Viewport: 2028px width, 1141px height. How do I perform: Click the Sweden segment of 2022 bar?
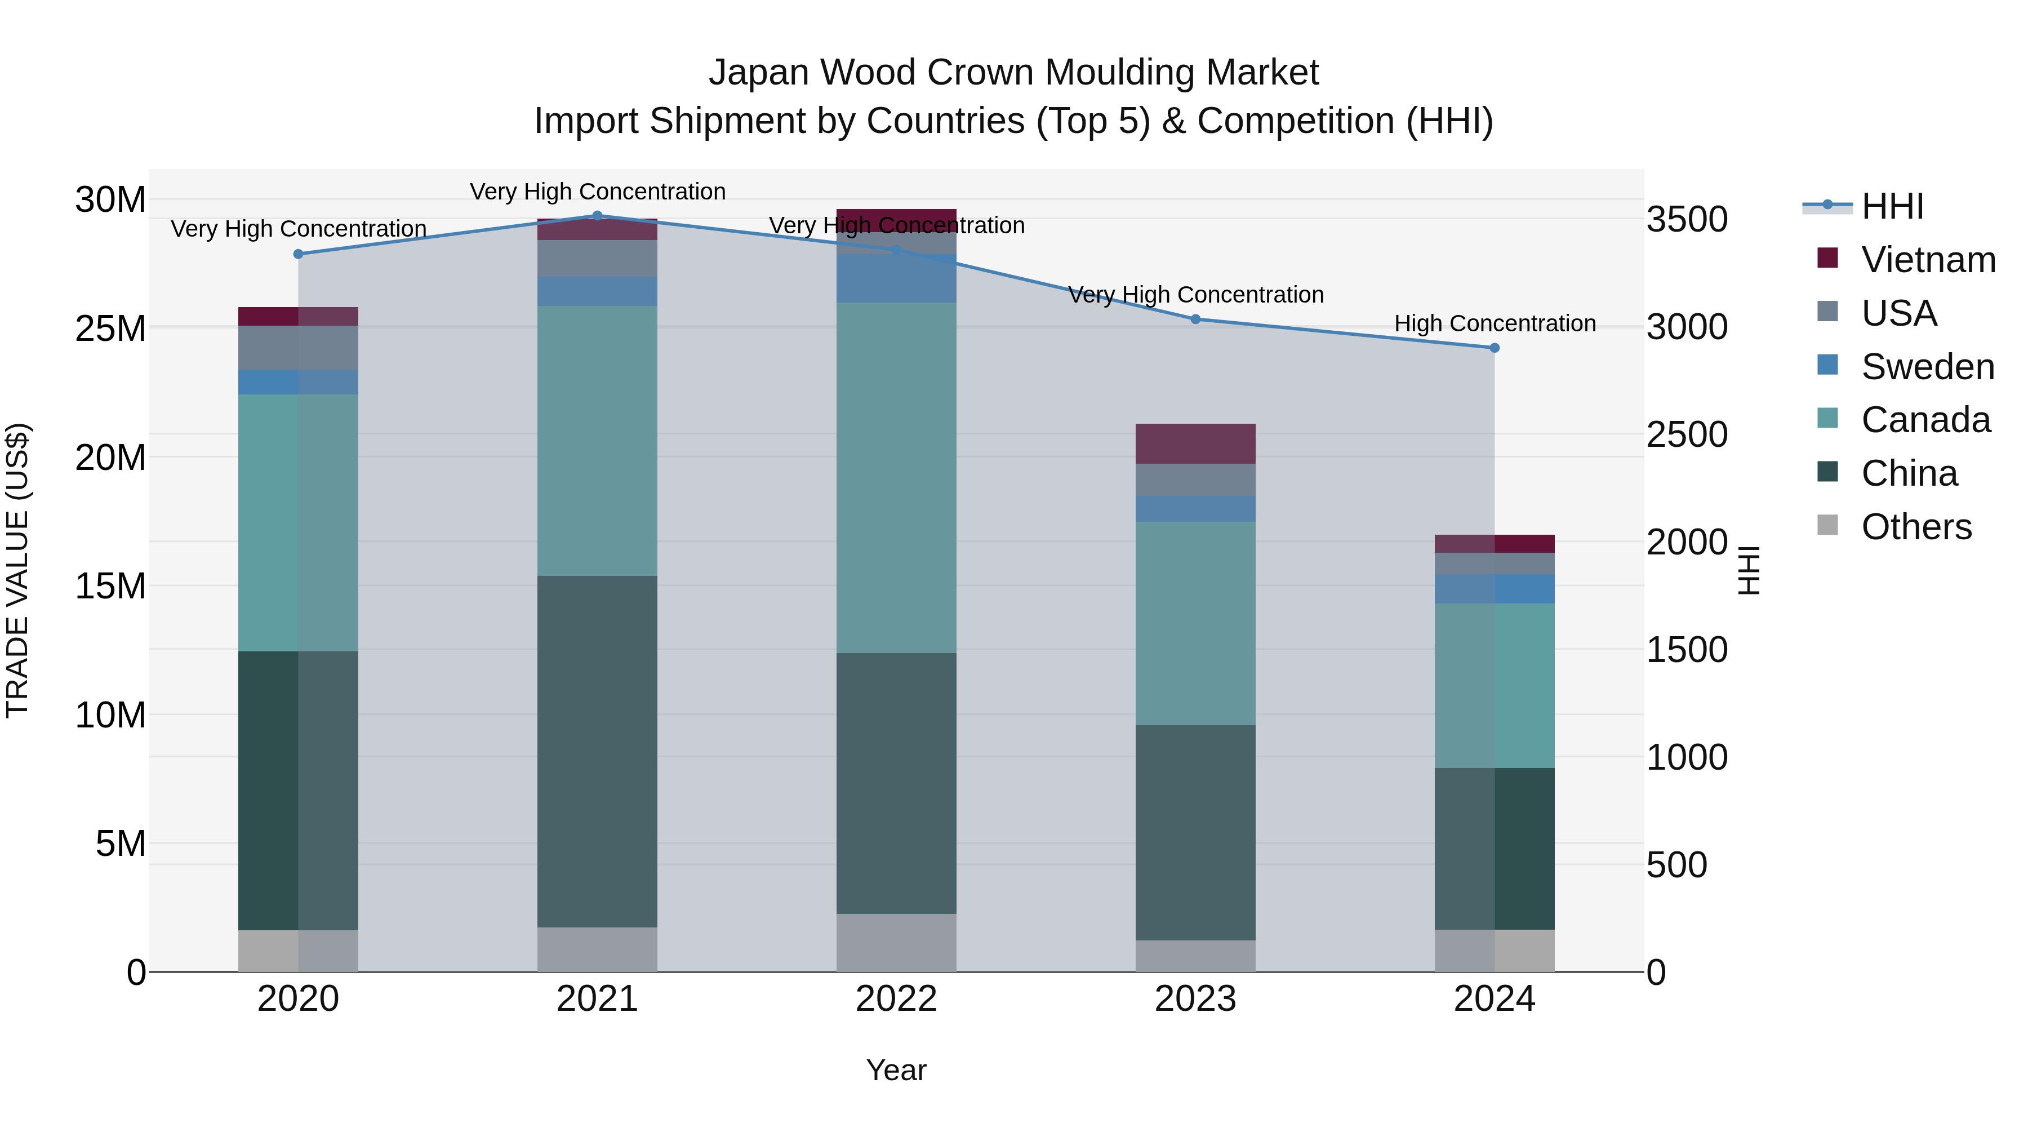(x=896, y=279)
